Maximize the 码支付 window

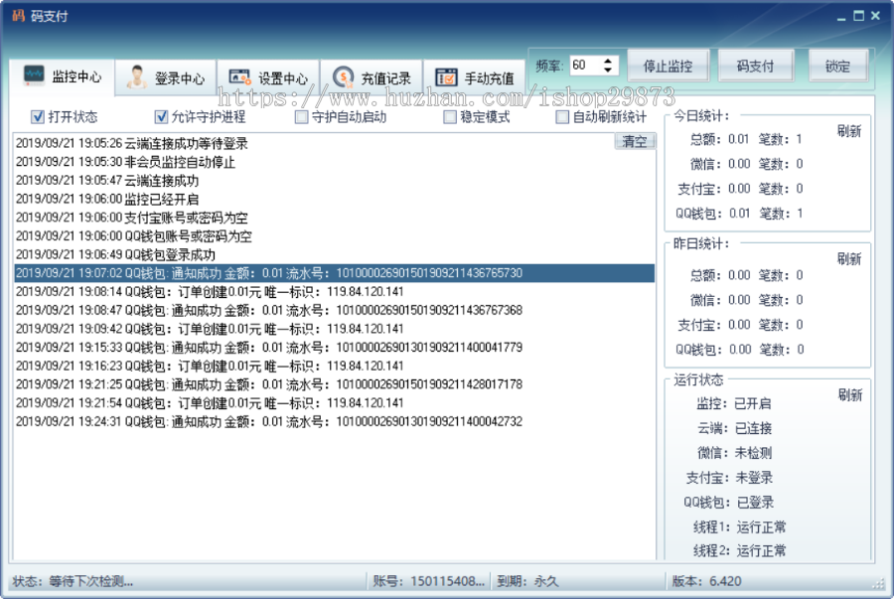tap(858, 16)
